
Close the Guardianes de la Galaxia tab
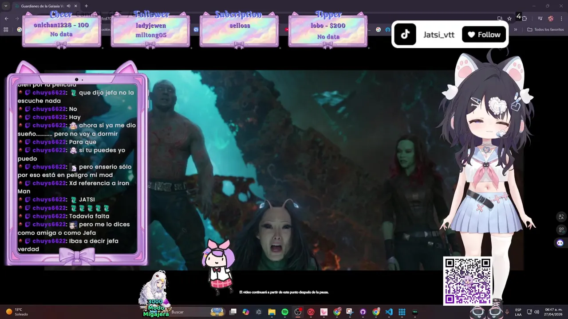pyautogui.click(x=76, y=6)
